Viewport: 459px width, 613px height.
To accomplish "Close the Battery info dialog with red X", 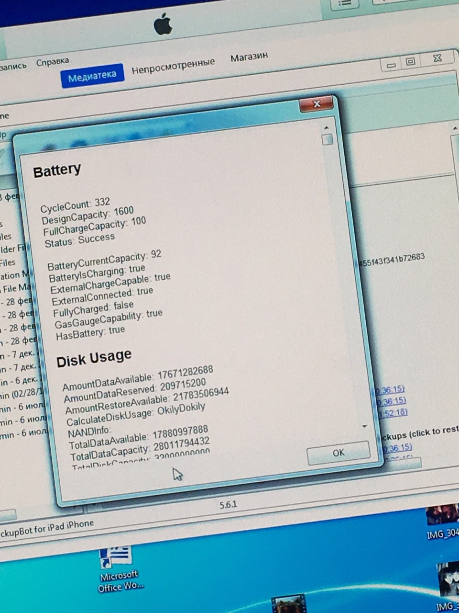I will point(316,104).
